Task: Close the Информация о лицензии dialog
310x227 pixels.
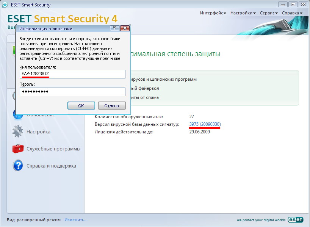Action: pyautogui.click(x=124, y=28)
